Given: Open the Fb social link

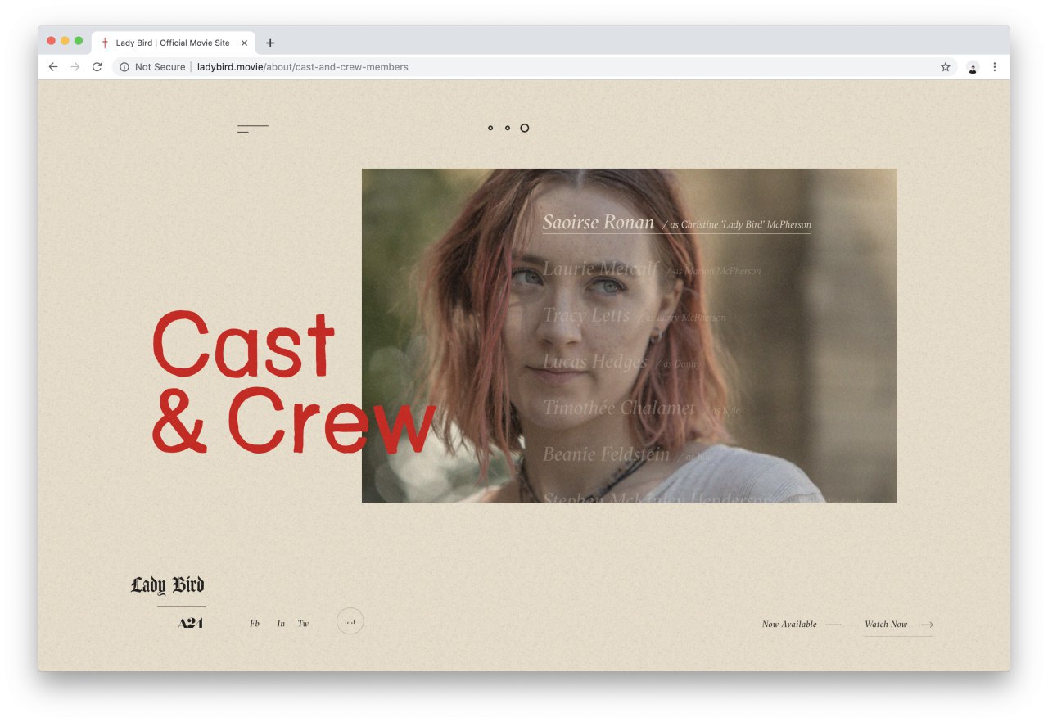Looking at the screenshot, I should 255,624.
